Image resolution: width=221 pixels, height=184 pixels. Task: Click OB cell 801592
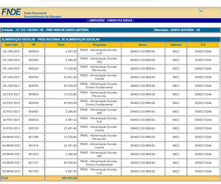pyautogui.click(x=33, y=171)
